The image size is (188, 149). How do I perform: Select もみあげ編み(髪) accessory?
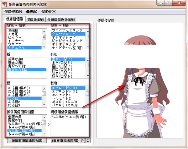coord(24,134)
